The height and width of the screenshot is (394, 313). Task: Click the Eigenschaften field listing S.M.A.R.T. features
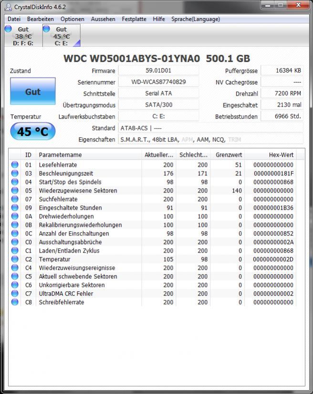[x=210, y=139]
